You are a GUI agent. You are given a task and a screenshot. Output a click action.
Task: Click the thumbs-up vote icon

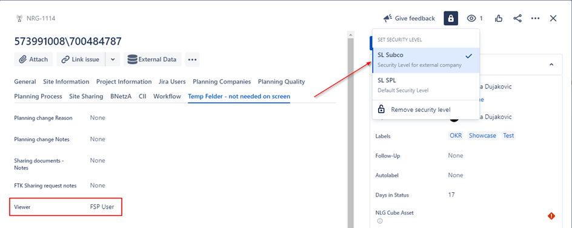point(499,18)
